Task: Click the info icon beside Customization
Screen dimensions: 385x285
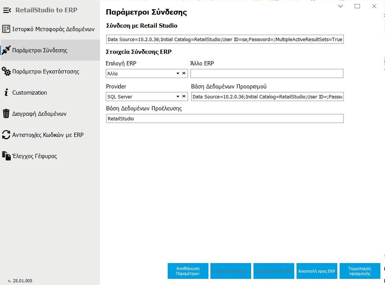Action: 6,92
